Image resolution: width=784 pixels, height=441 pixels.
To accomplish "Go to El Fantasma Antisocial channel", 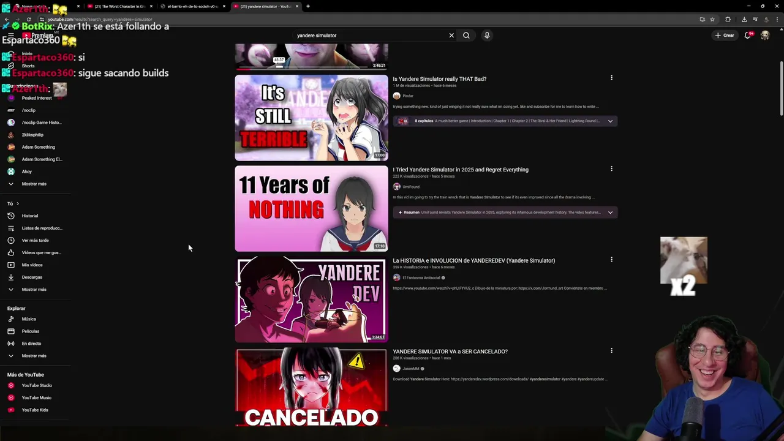I will [421, 277].
